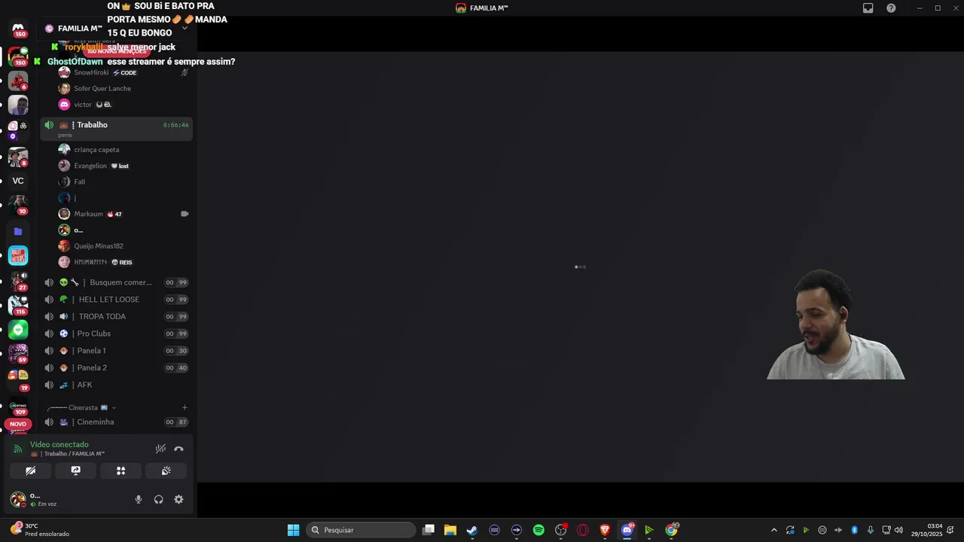Open Video conectado connection details
This screenshot has width=964, height=542.
click(x=59, y=445)
